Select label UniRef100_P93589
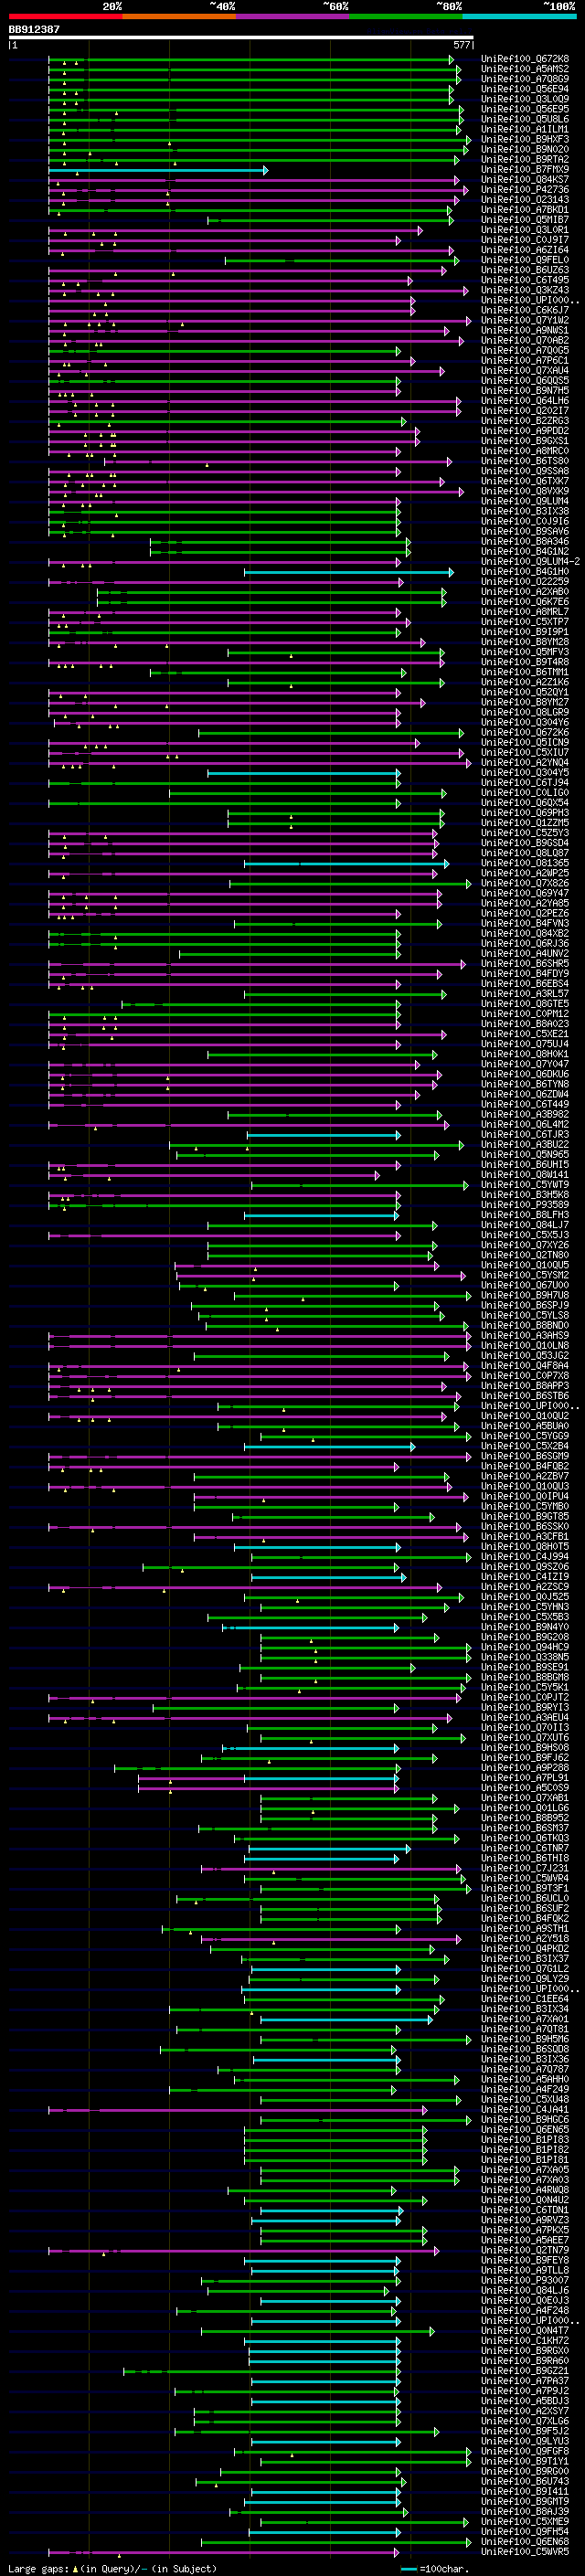This screenshot has height=2576, width=585. (525, 1205)
